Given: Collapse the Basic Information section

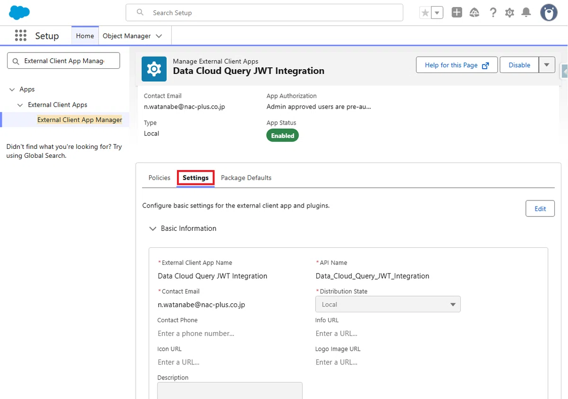Looking at the screenshot, I should (152, 228).
